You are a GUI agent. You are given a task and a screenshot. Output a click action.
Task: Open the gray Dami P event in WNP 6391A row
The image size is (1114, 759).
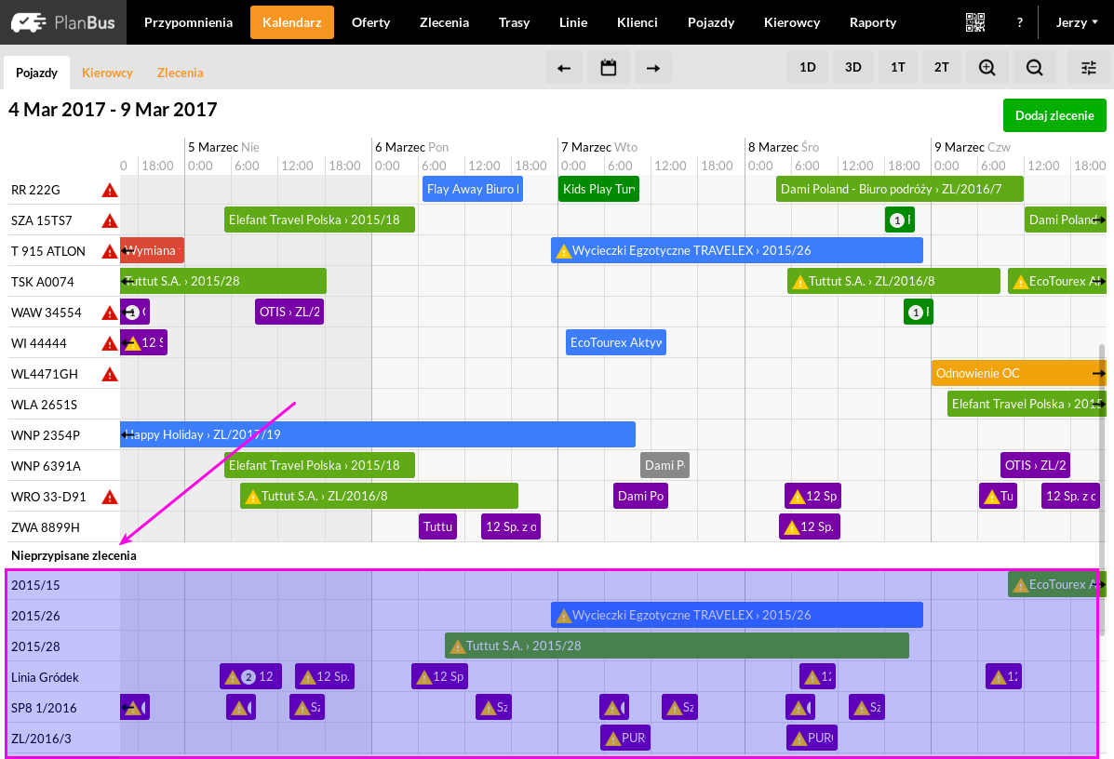[x=664, y=465]
